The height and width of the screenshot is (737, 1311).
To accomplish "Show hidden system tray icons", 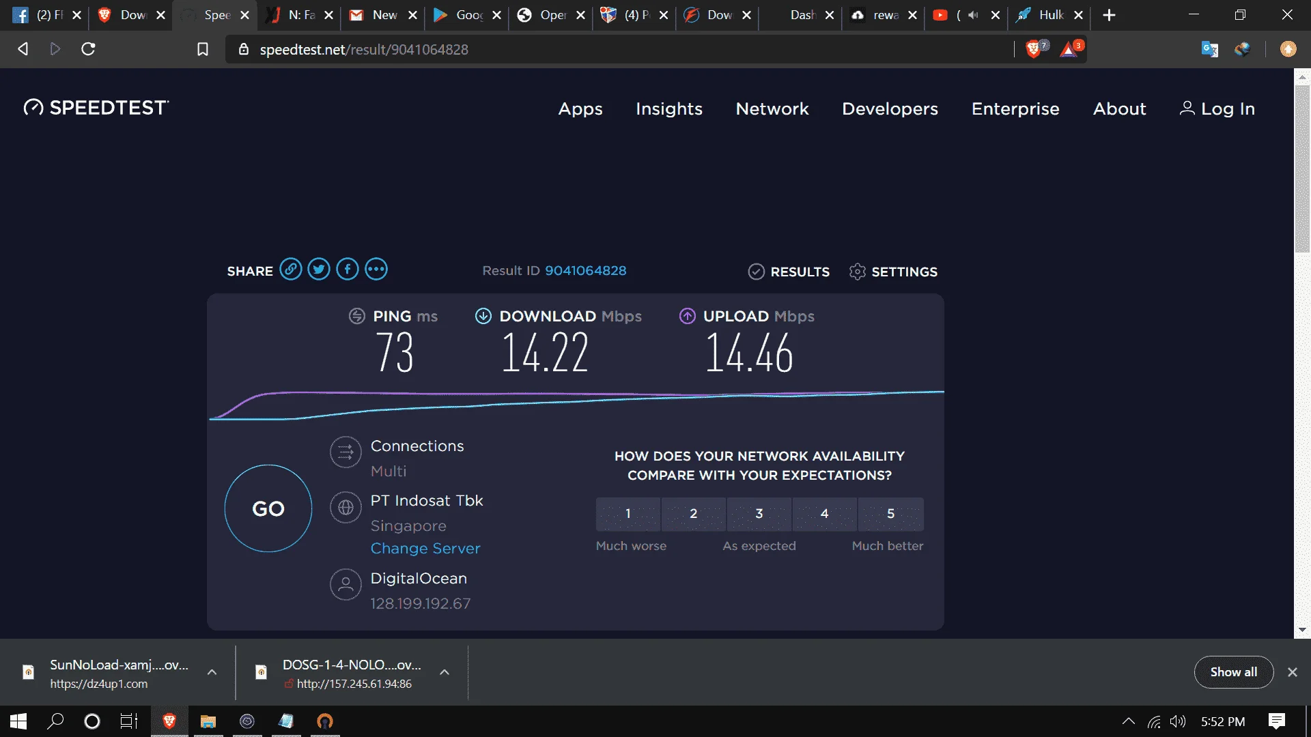I will pyautogui.click(x=1129, y=721).
